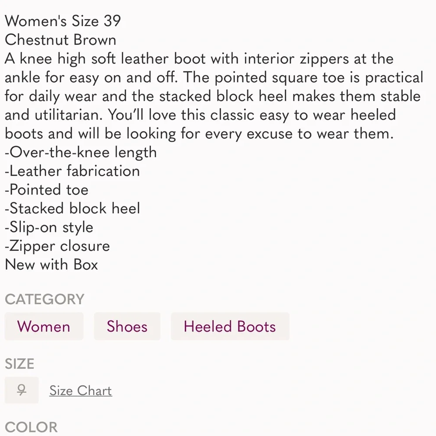The image size is (436, 436).
Task: View the Heeled Boots category
Action: pyautogui.click(x=230, y=326)
